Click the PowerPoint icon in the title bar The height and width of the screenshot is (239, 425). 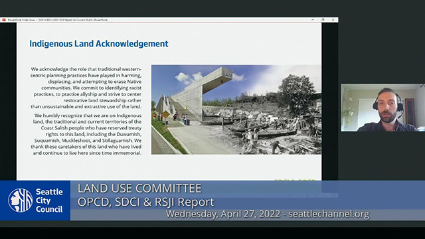(4, 20)
